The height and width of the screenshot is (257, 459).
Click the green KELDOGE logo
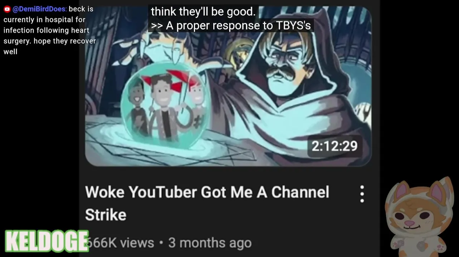tap(47, 241)
